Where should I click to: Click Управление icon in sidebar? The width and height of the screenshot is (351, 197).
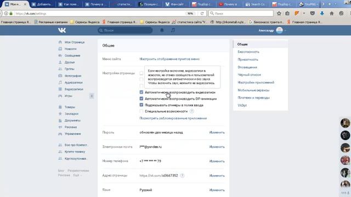click(x=60, y=134)
